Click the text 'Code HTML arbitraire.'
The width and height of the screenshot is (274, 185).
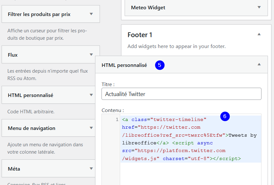click(x=31, y=111)
